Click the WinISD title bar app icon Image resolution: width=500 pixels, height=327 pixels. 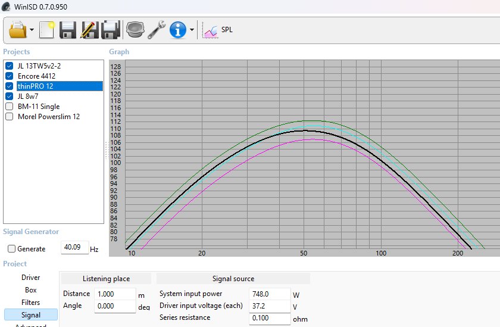point(6,7)
